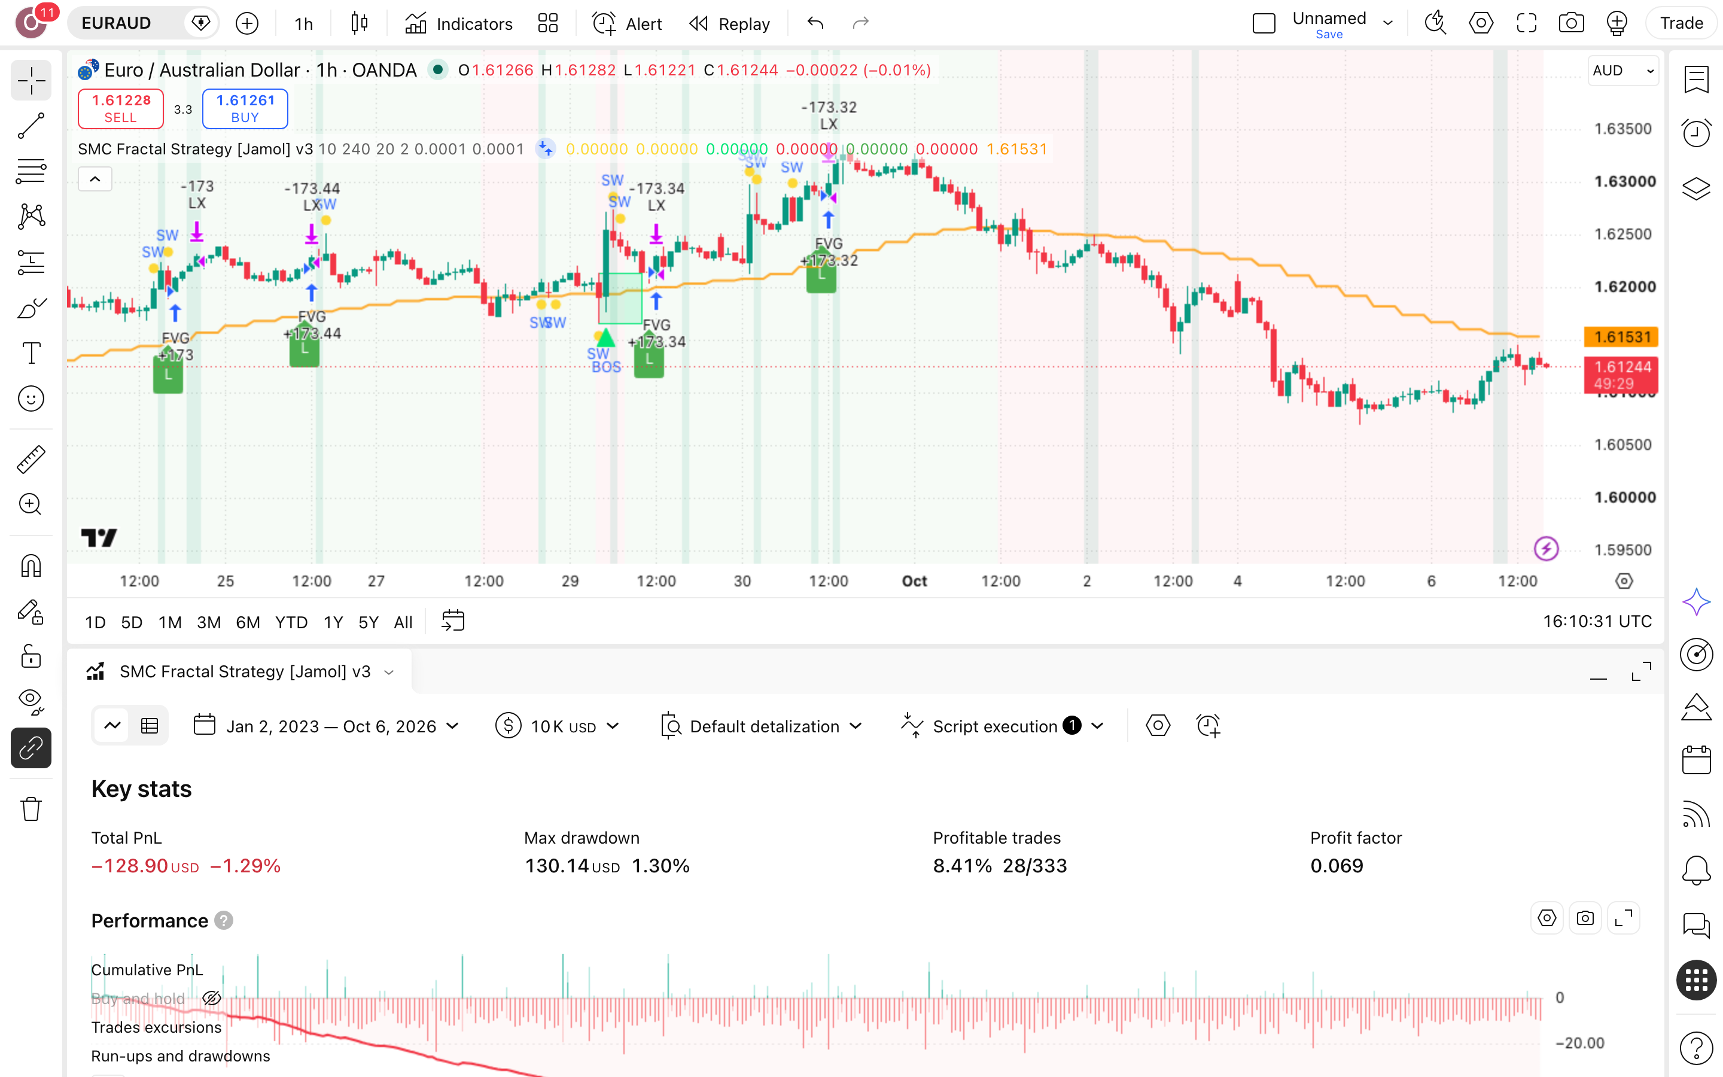The image size is (1723, 1077).
Task: Toggle Buy and hold visibility
Action: pos(211,999)
